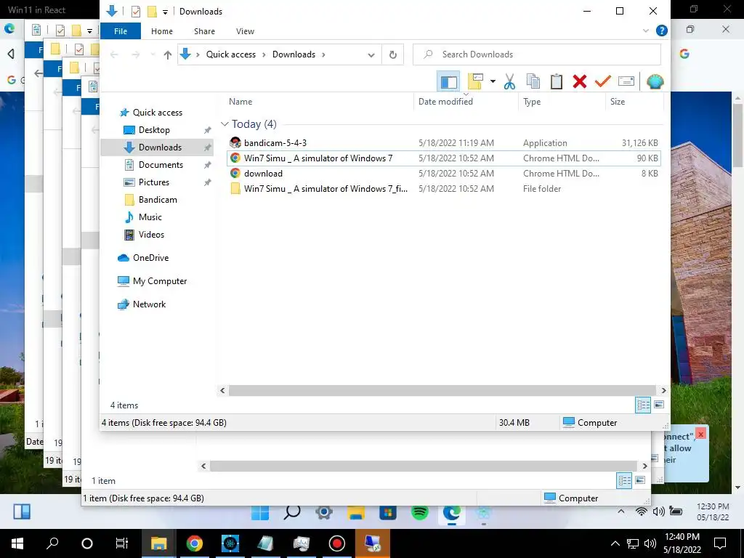Open OneDrive in navigation pane
The width and height of the screenshot is (744, 558).
[x=150, y=258]
